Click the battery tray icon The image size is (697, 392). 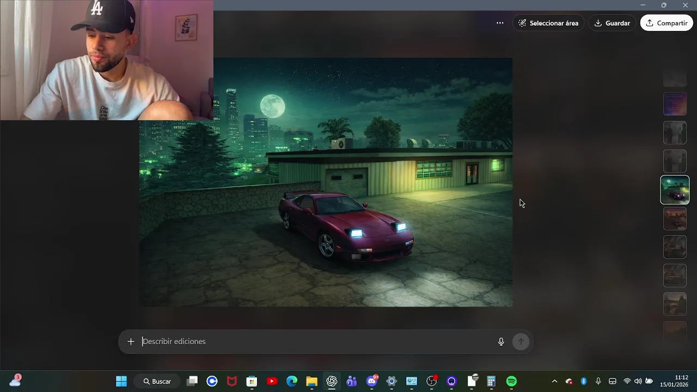(x=649, y=381)
